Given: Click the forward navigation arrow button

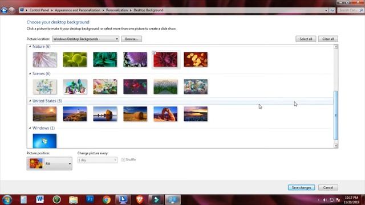Looking at the screenshot, I should [x=11, y=10].
